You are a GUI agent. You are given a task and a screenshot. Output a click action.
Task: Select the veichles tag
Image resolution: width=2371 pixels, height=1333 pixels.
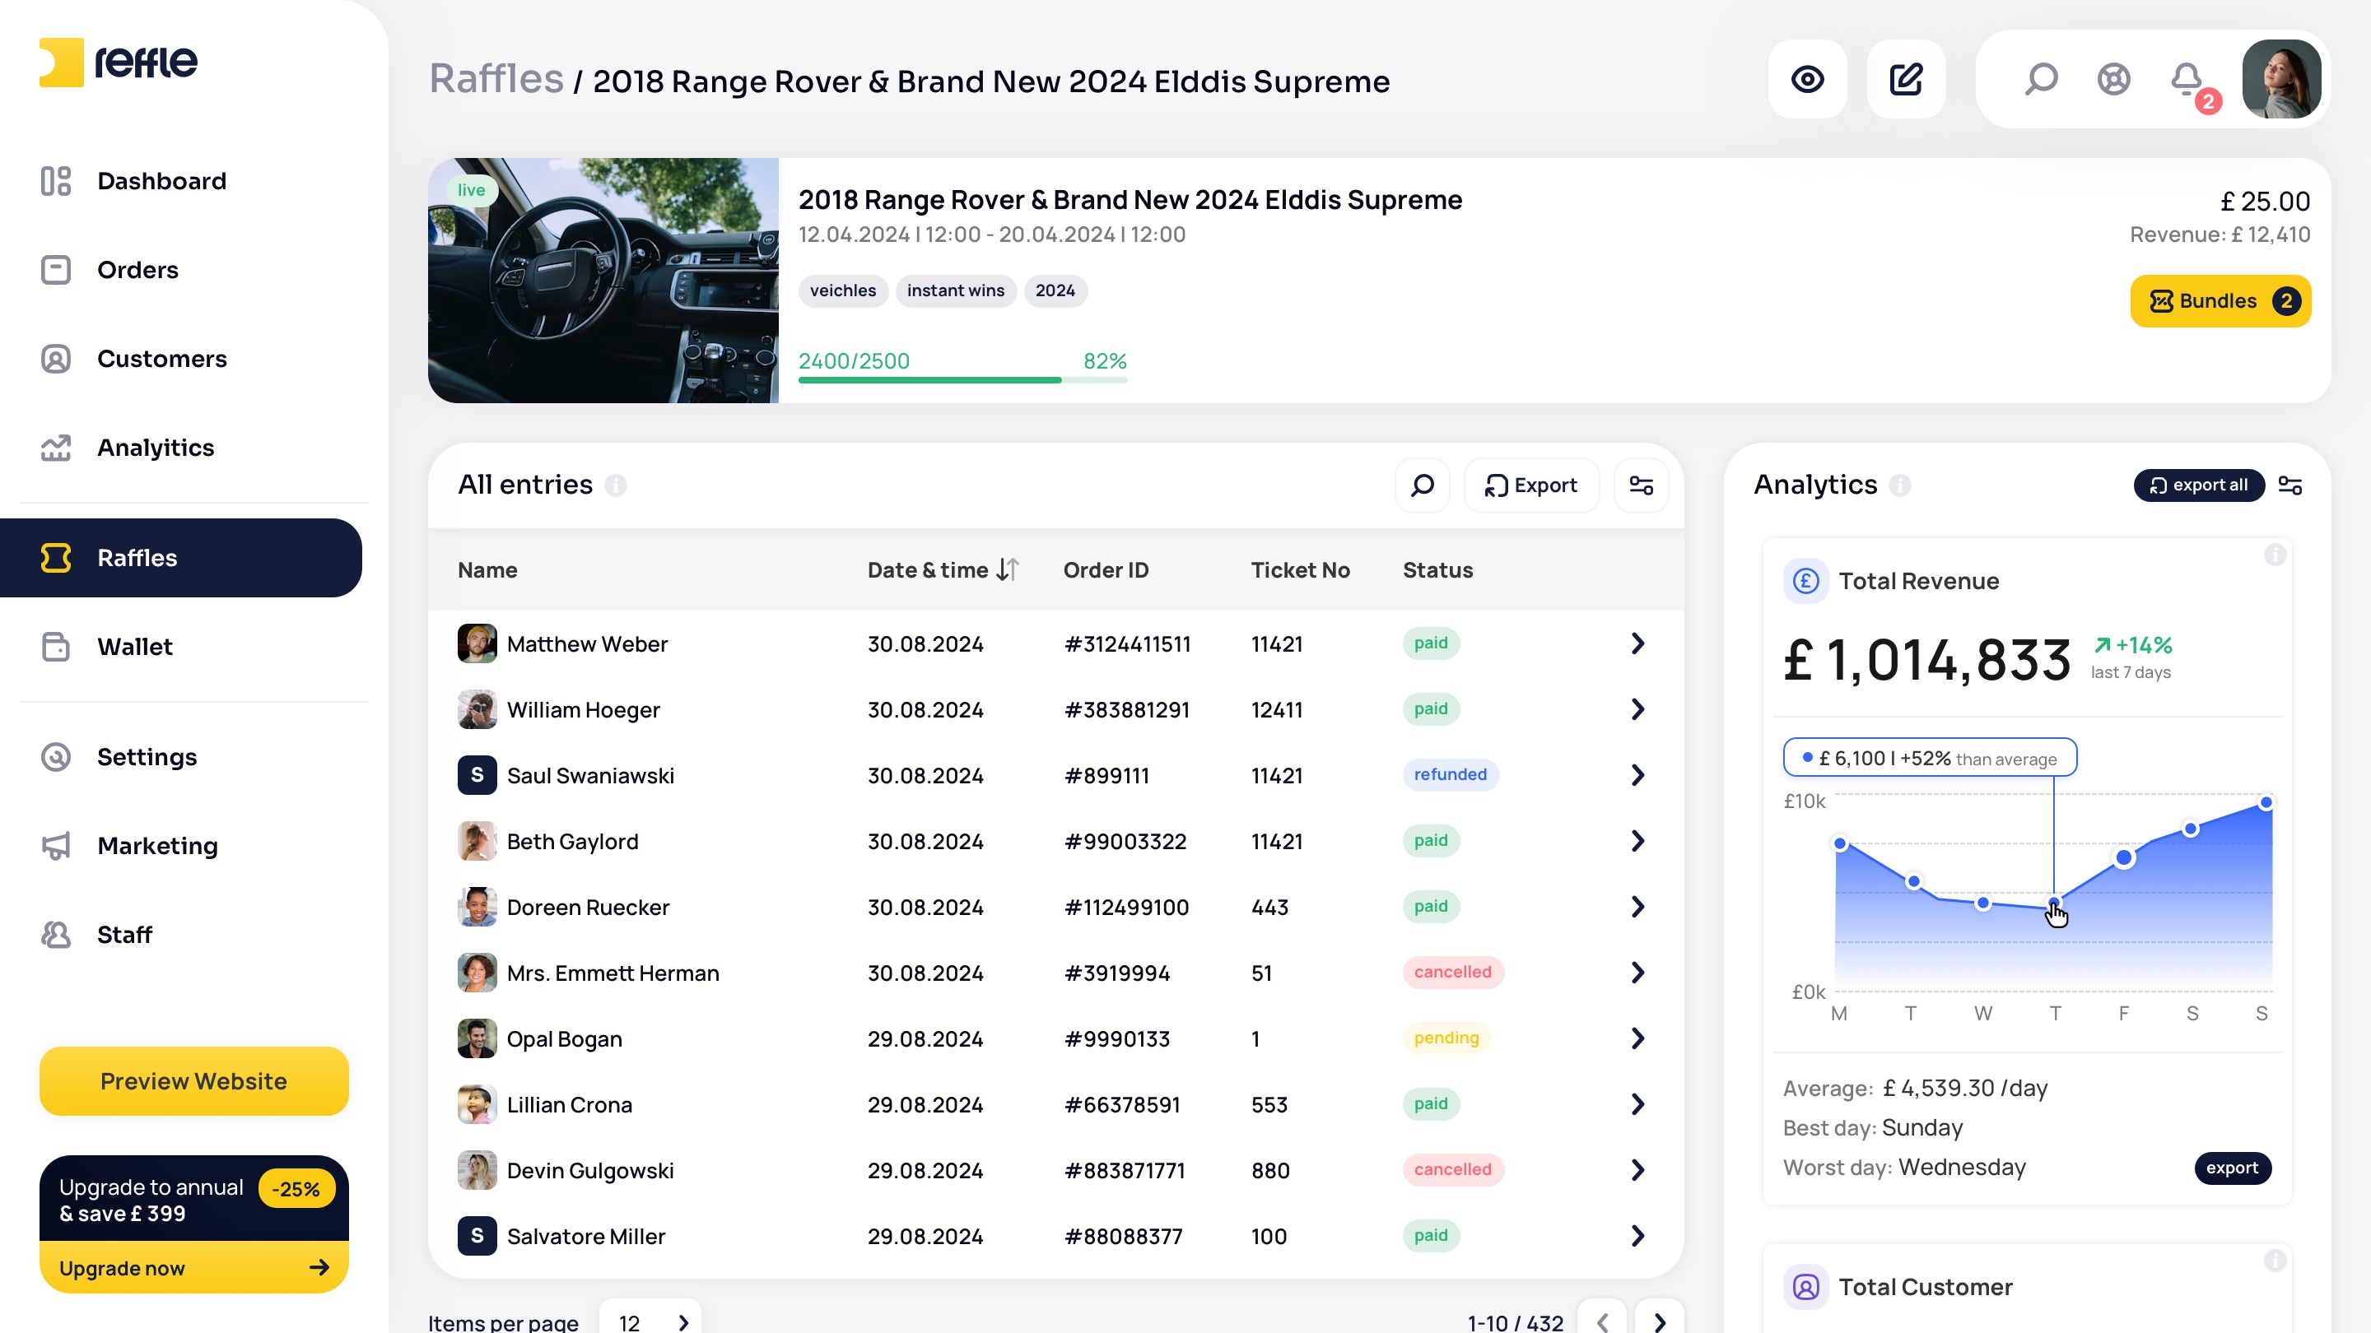point(843,290)
